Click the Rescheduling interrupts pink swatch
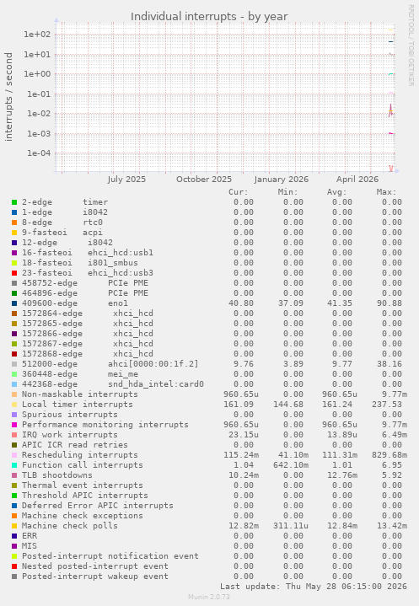This screenshot has height=606, width=419. coord(14,455)
